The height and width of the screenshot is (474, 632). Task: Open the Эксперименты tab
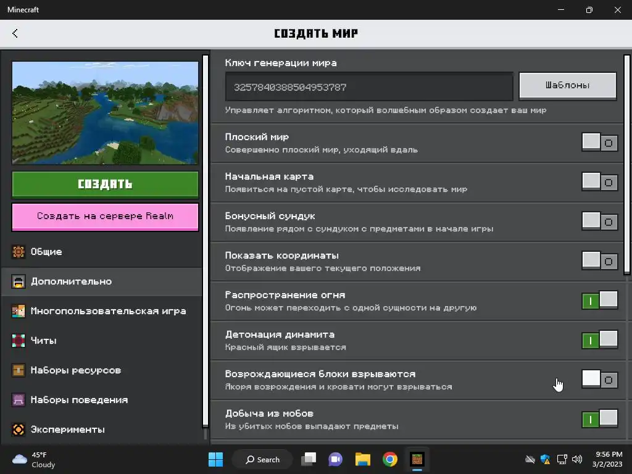(102, 430)
